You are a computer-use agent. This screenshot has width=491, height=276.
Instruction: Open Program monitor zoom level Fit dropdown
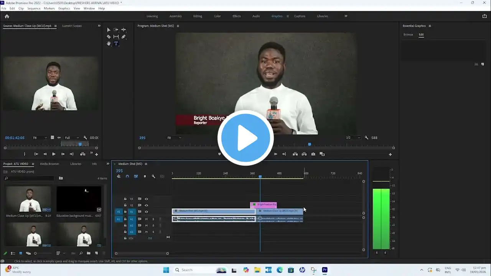[174, 138]
